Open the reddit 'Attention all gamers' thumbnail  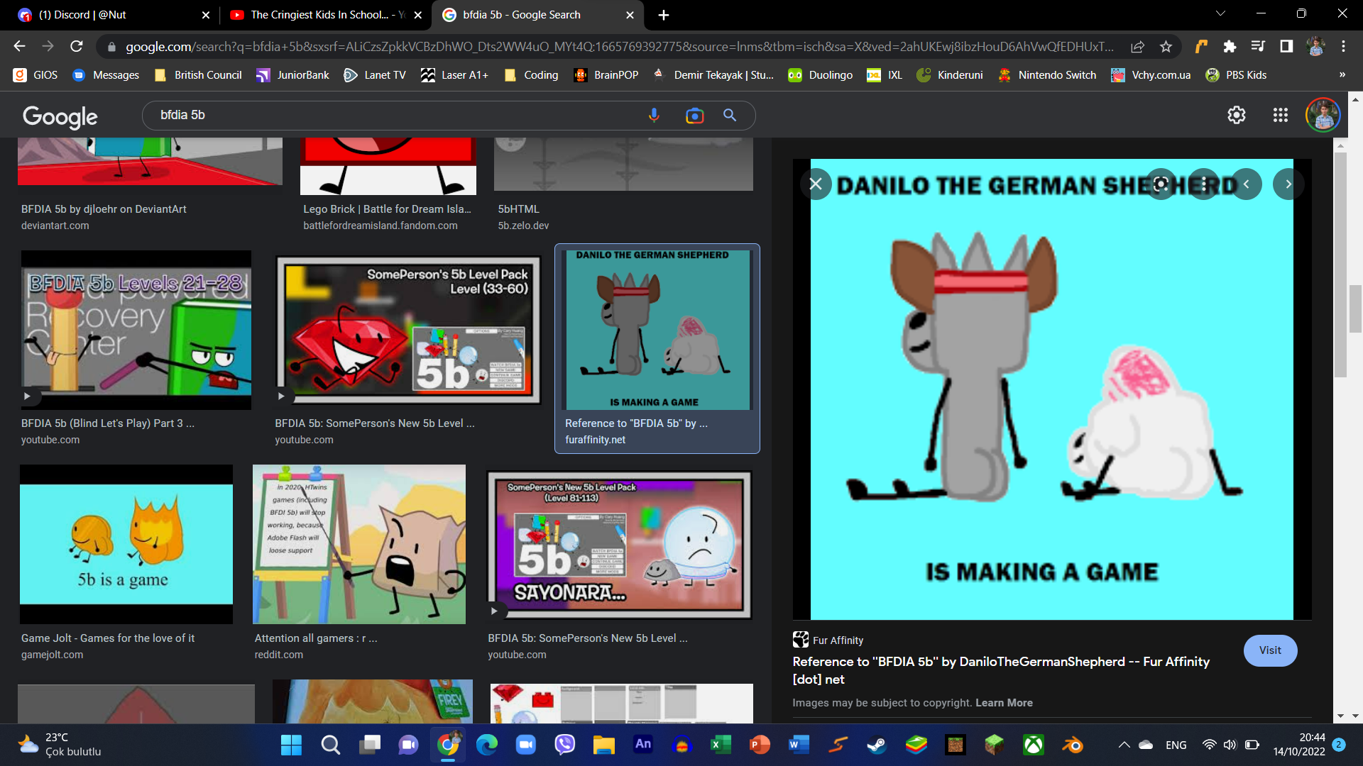coord(359,544)
